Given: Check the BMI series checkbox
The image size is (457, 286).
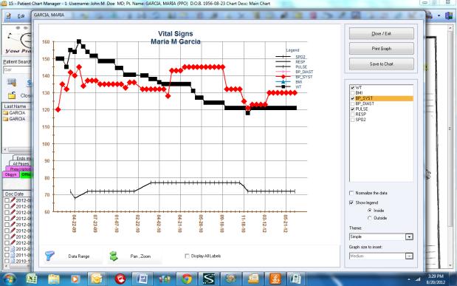Looking at the screenshot, I should [x=353, y=93].
